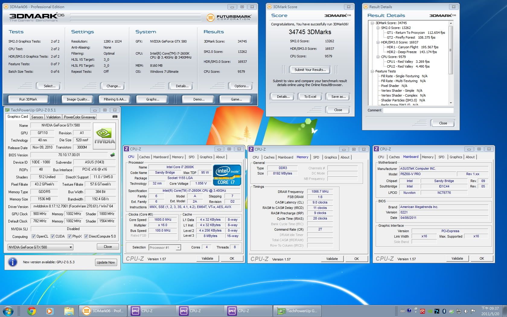Image resolution: width=507 pixels, height=317 pixels.
Task: Click the on-screen keyboard tray icon
Action: (x=403, y=311)
